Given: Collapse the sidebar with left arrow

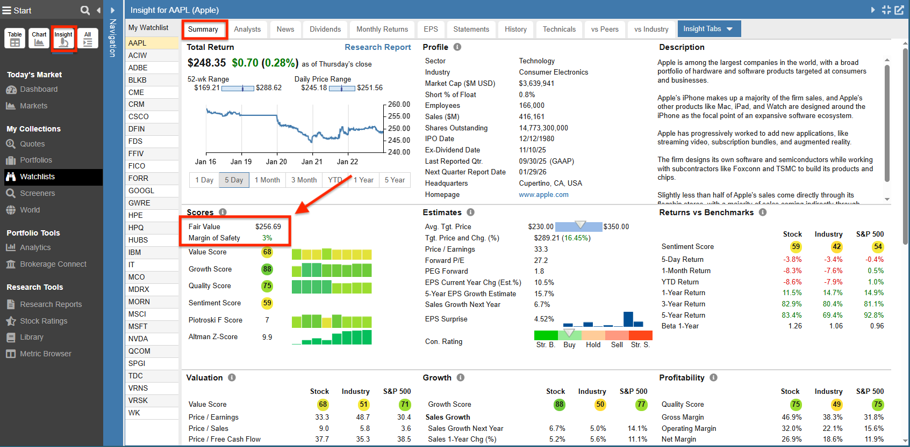Looking at the screenshot, I should [98, 10].
